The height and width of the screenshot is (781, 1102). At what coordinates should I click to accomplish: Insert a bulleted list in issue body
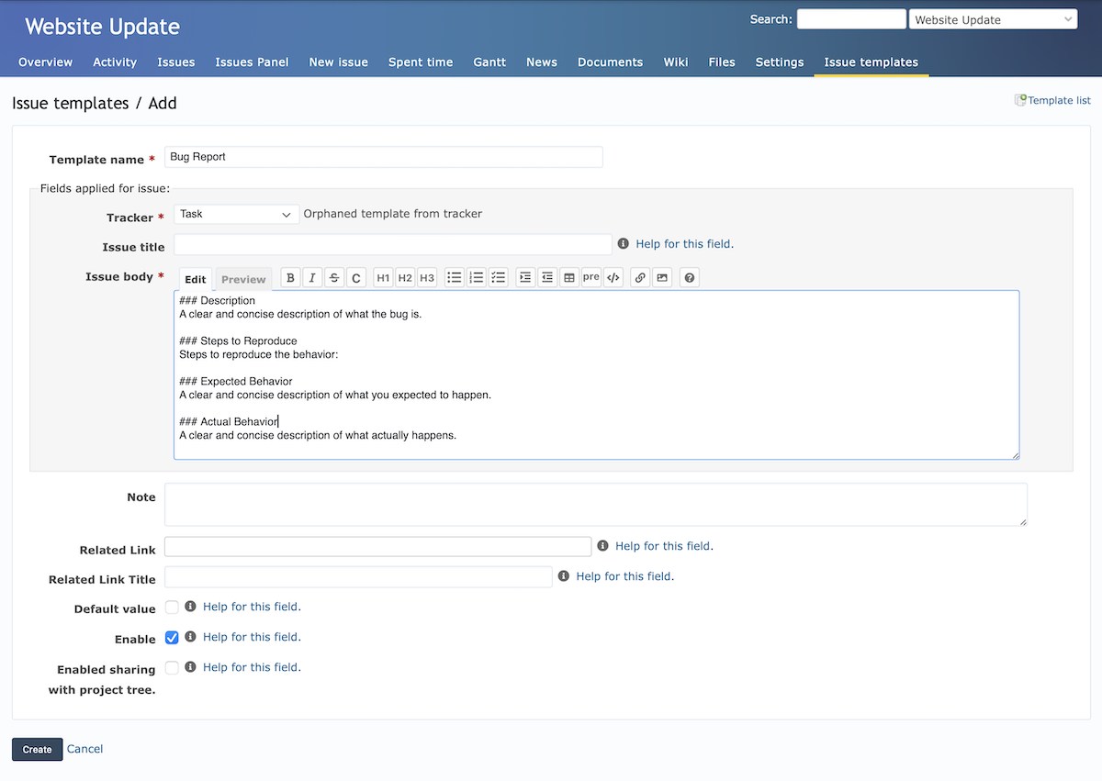point(454,276)
